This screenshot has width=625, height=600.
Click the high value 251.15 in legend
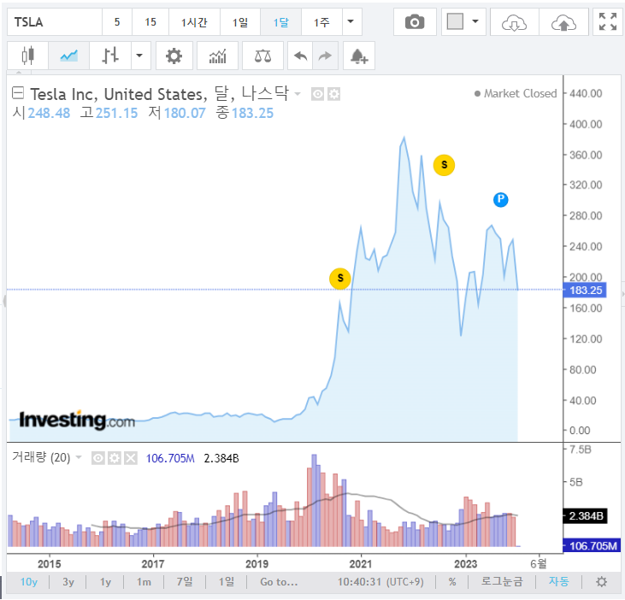(116, 113)
